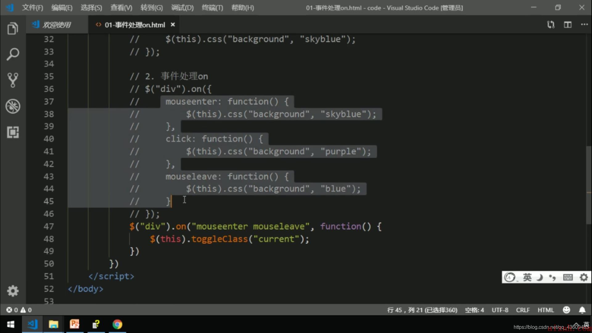592x333 pixels.
Task: Open PowerPoint from the taskbar
Action: 75,324
